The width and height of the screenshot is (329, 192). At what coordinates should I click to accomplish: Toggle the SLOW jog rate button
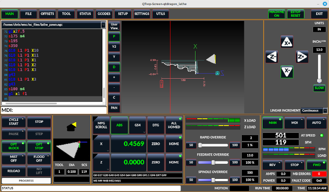pos(319,88)
